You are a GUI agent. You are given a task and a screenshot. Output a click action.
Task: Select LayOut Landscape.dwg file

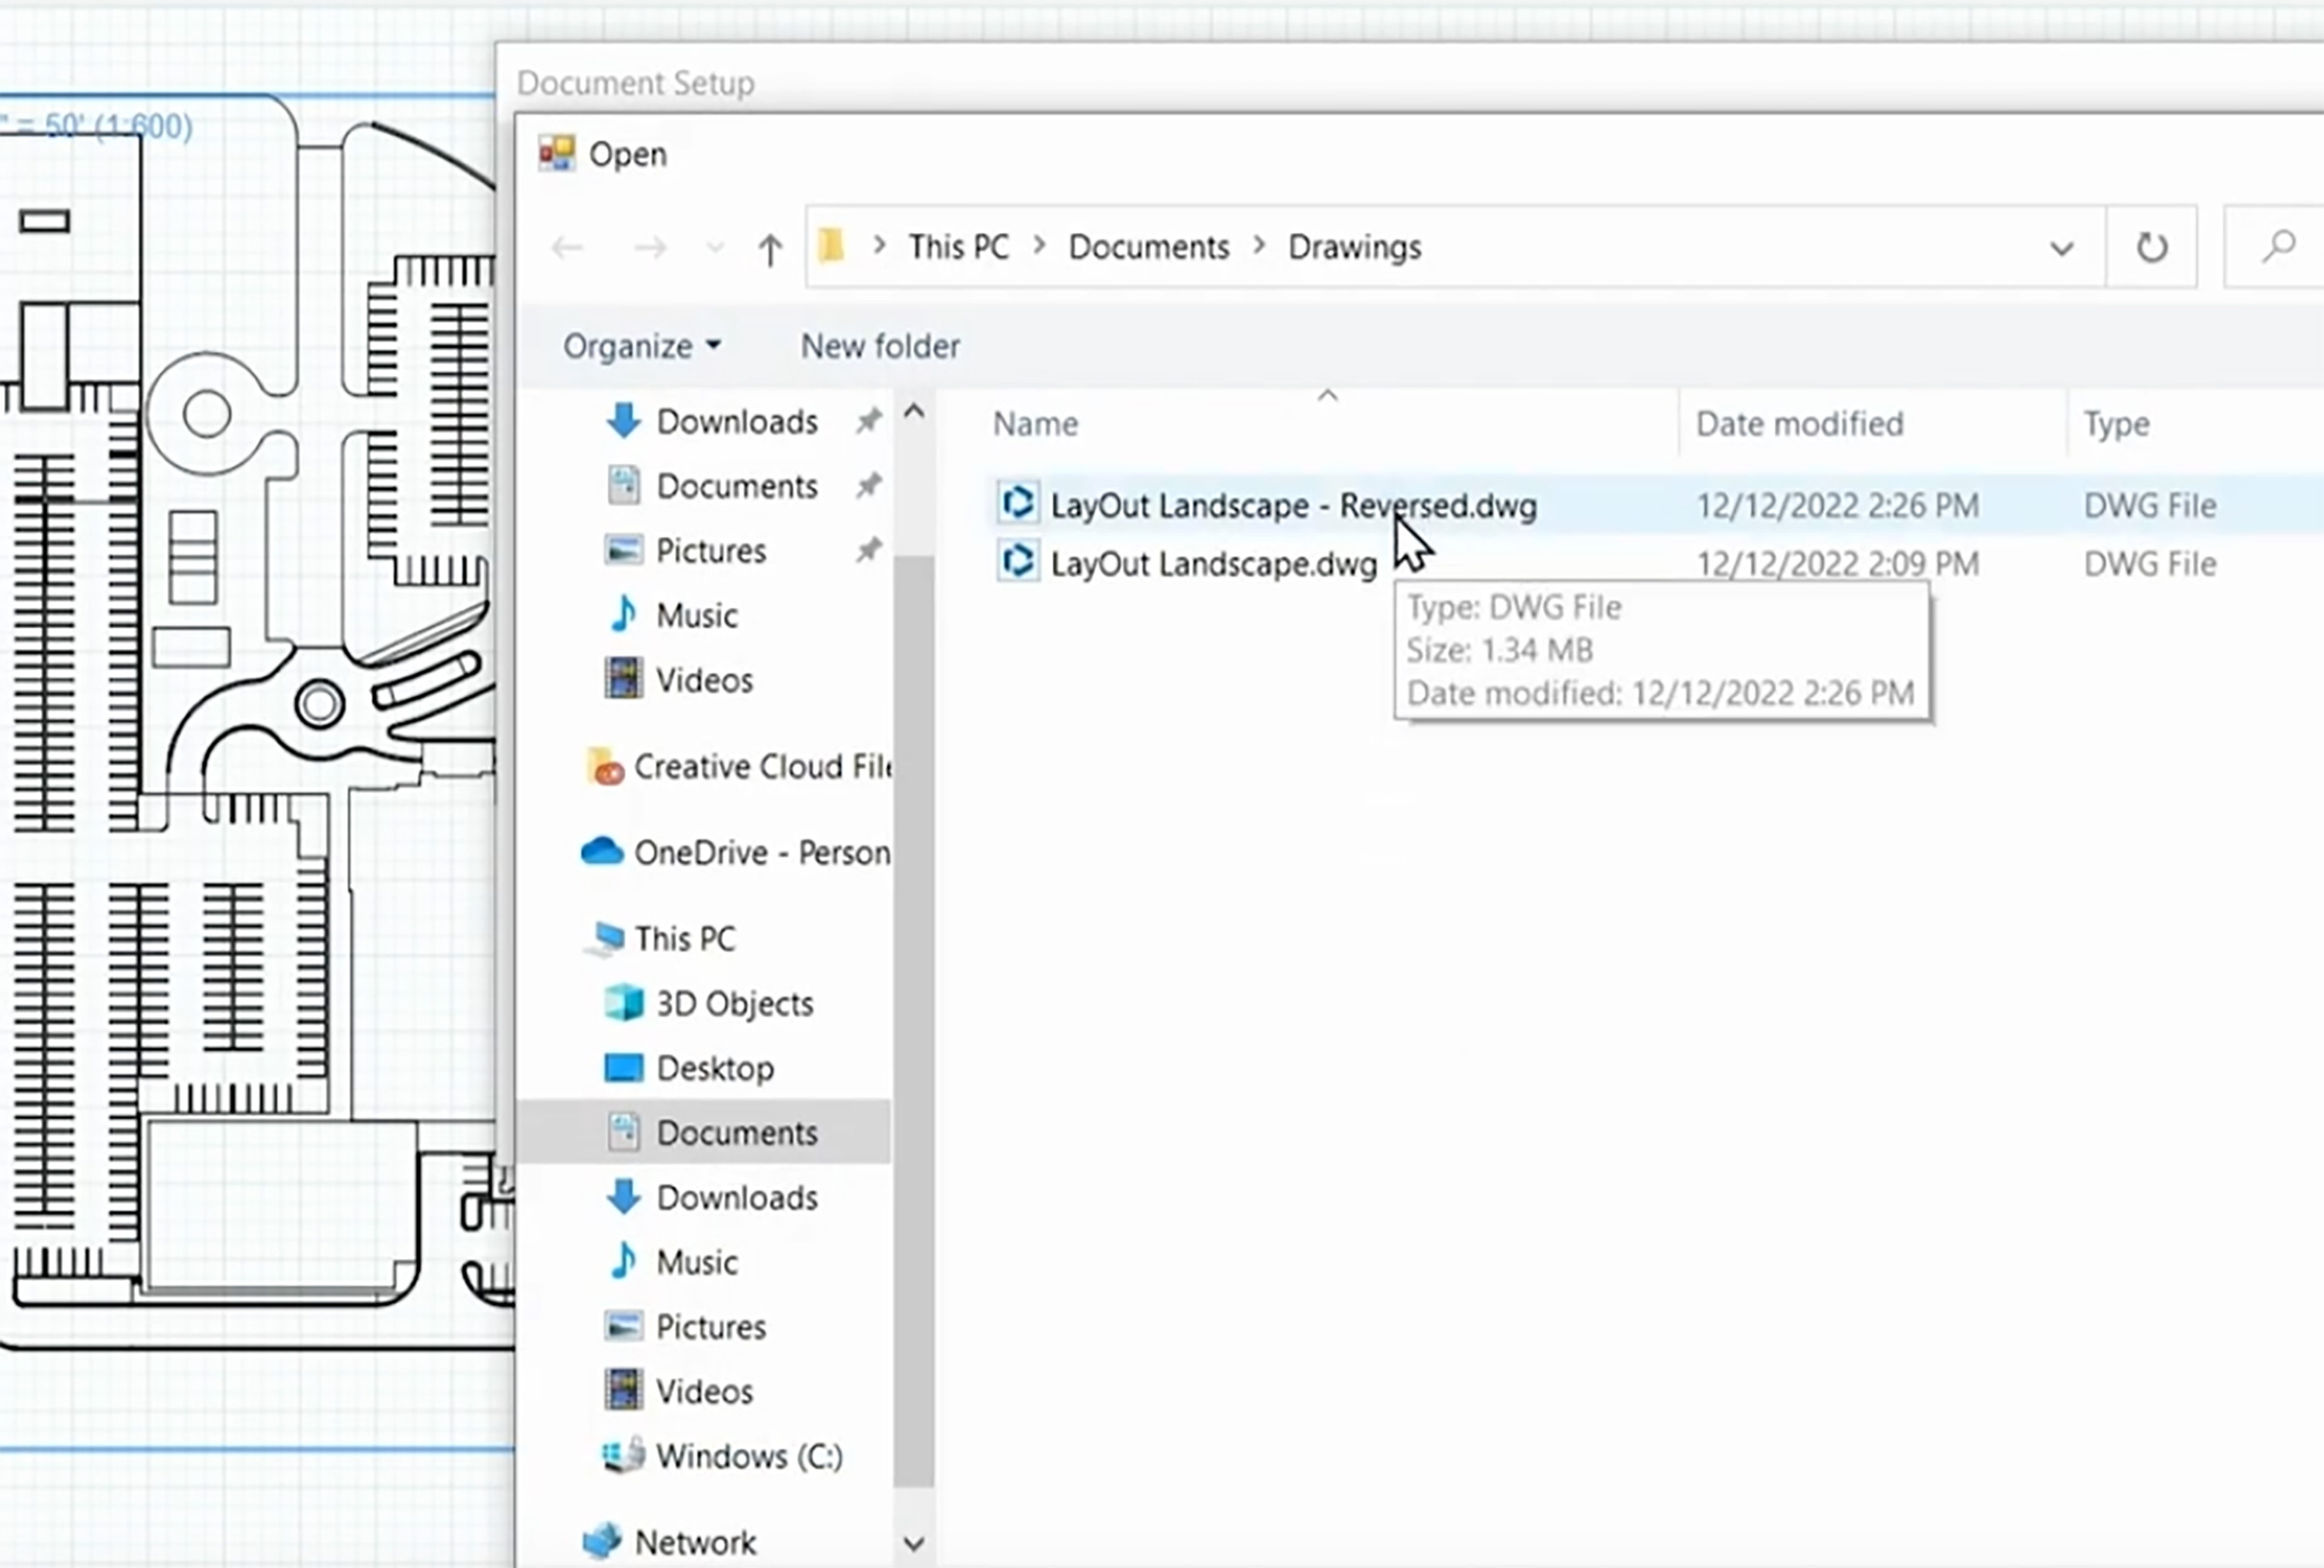click(x=1212, y=564)
